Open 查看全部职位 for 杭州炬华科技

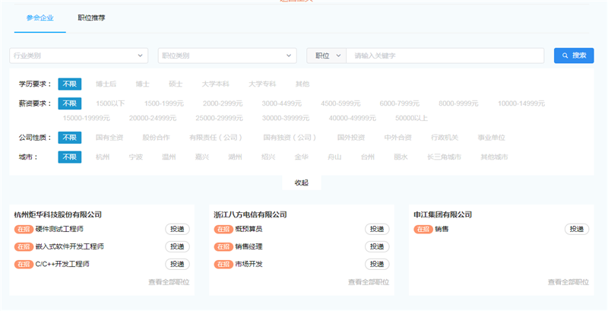point(169,282)
